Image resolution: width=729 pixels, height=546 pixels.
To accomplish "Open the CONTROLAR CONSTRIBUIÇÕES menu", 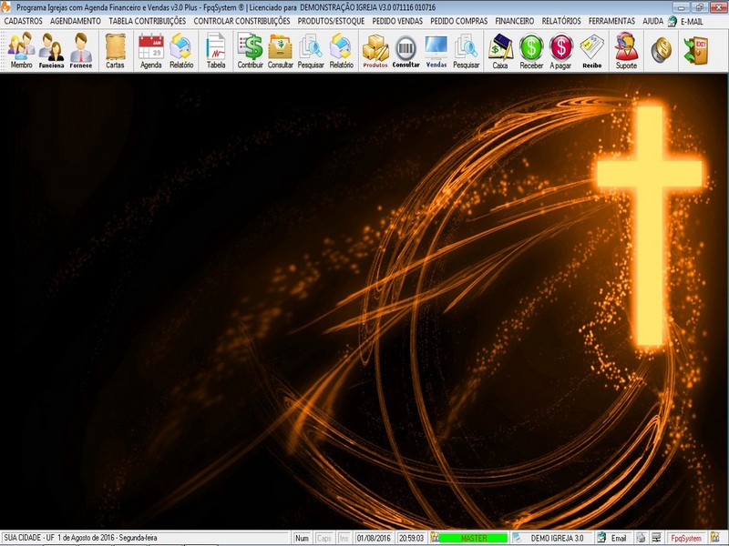I will click(x=241, y=21).
